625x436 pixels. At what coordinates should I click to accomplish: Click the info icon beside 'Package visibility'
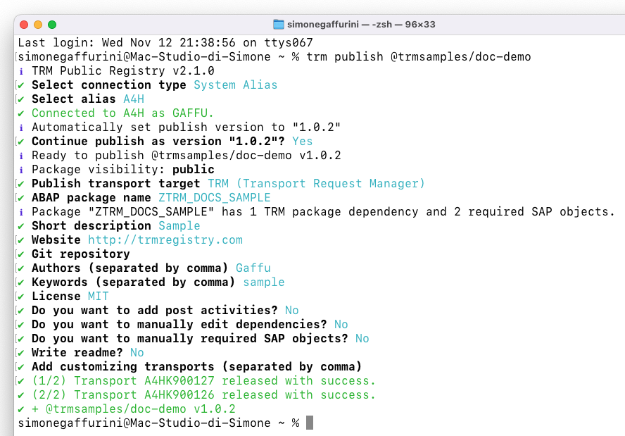[x=21, y=170]
